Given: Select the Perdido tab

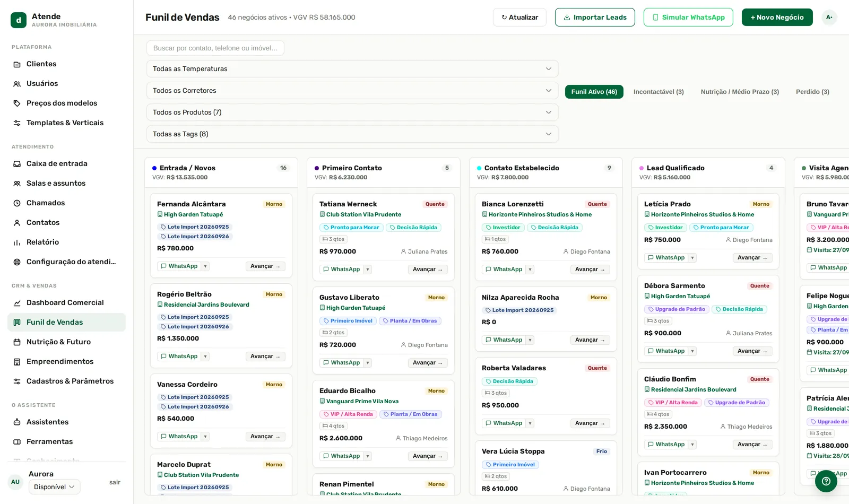Looking at the screenshot, I should tap(812, 92).
